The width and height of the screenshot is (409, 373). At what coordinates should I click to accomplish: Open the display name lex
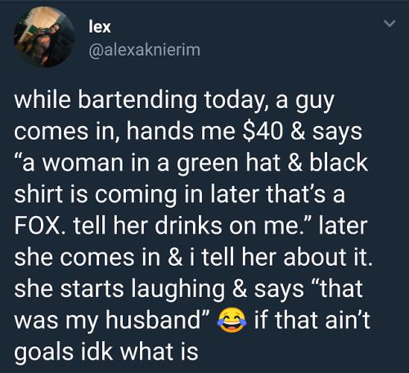coord(100,27)
